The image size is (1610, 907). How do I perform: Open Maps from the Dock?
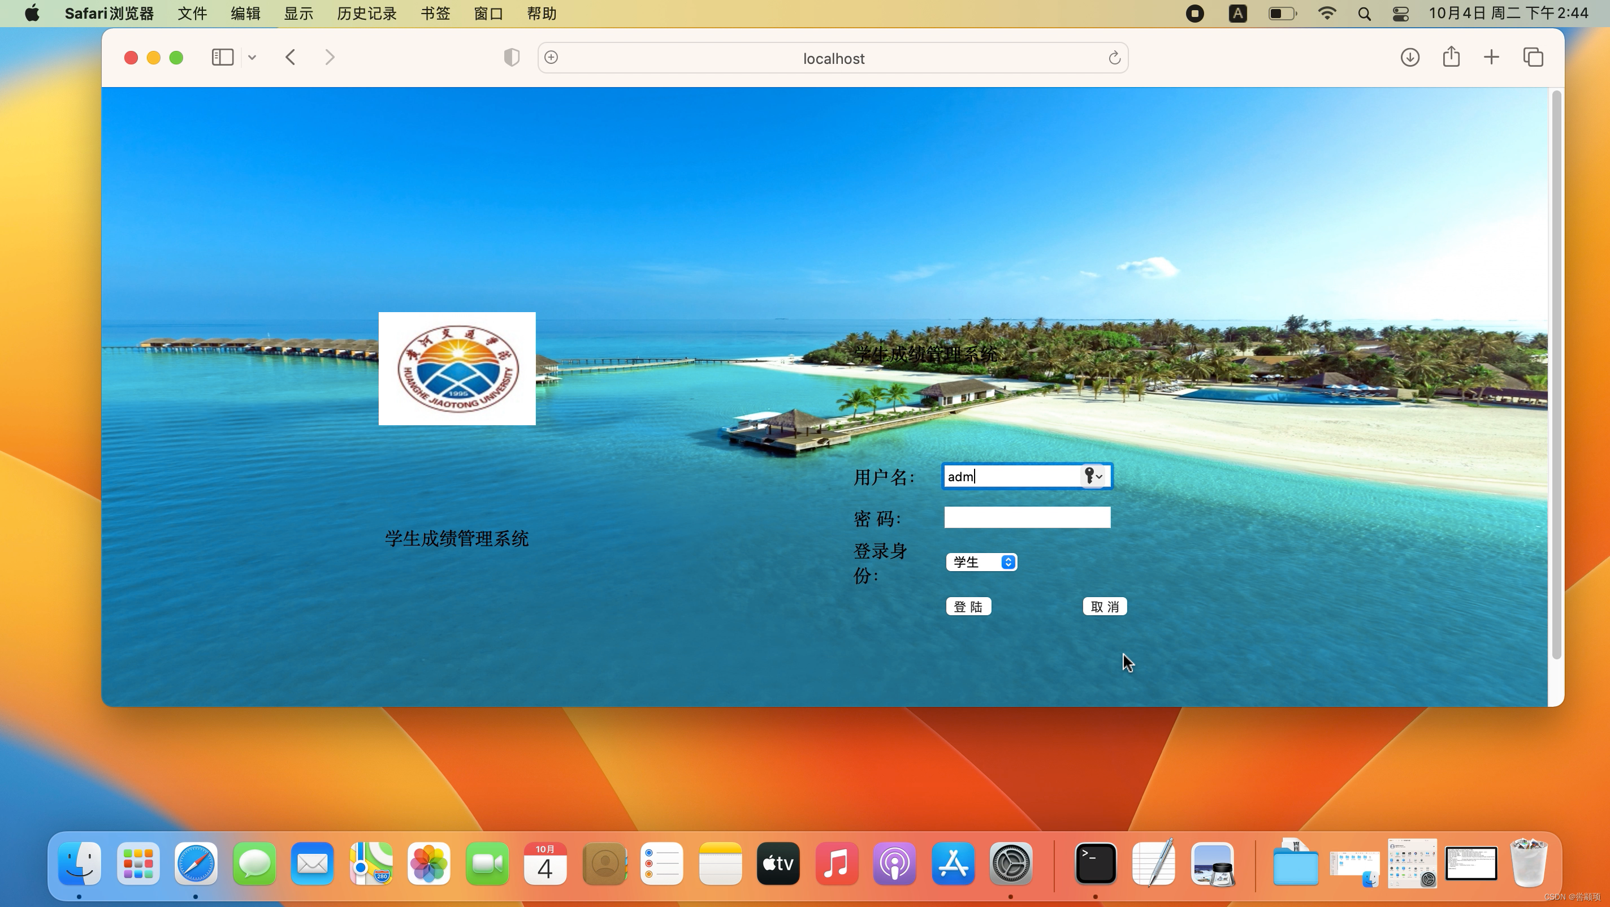tap(371, 863)
